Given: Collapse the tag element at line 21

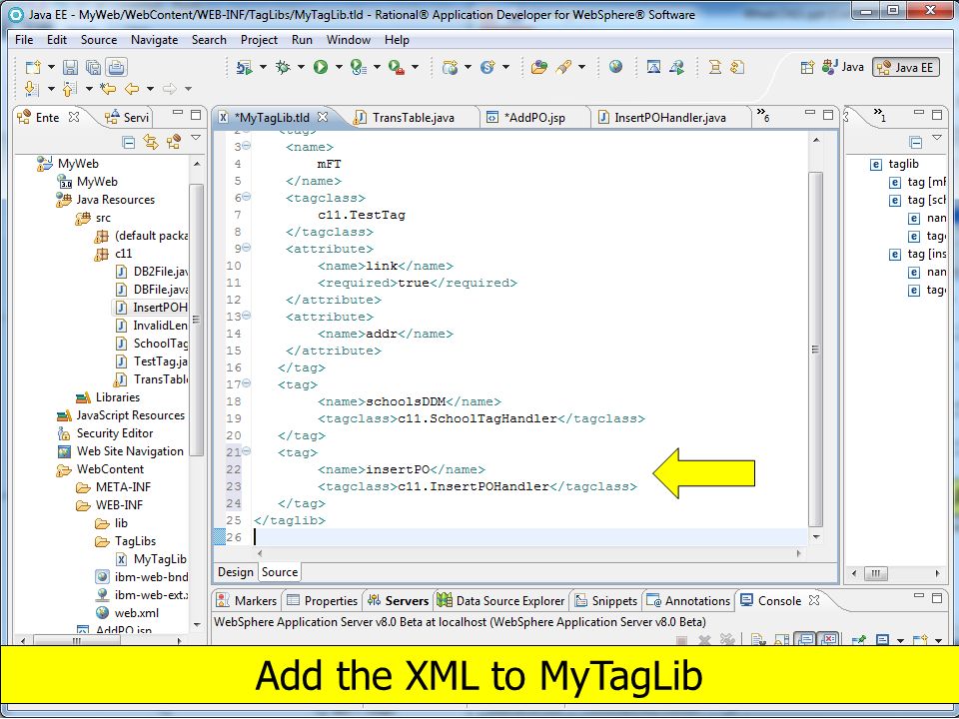Looking at the screenshot, I should (246, 451).
